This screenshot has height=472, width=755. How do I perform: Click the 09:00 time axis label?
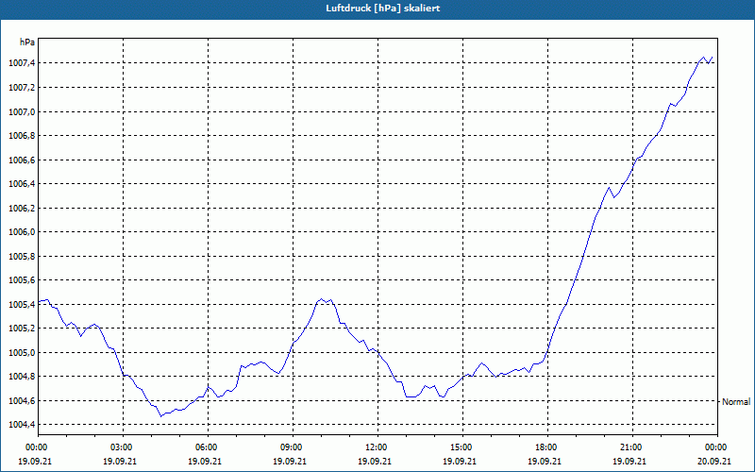tap(293, 447)
